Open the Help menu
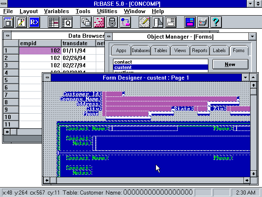The image size is (262, 197). pos(158,11)
